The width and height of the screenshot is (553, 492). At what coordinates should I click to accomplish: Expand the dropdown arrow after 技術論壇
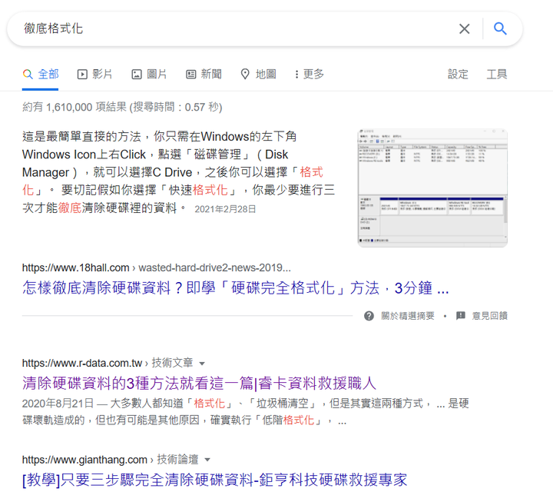point(207,460)
